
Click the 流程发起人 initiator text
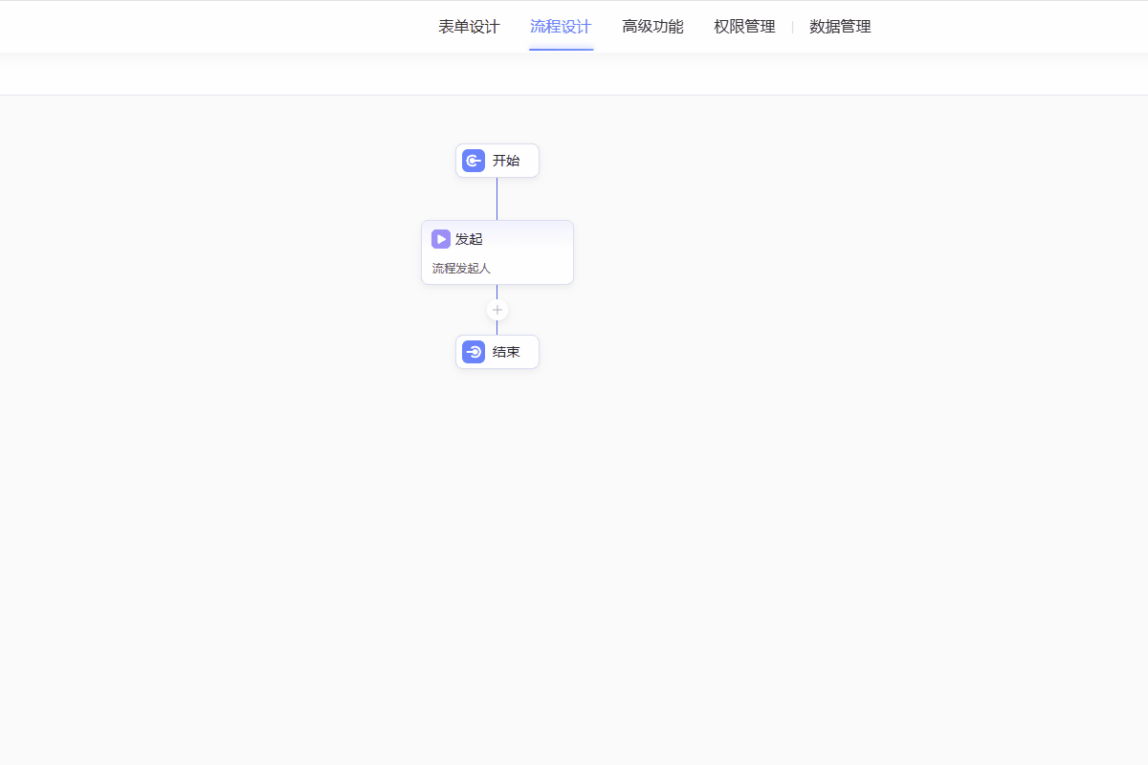pos(461,269)
